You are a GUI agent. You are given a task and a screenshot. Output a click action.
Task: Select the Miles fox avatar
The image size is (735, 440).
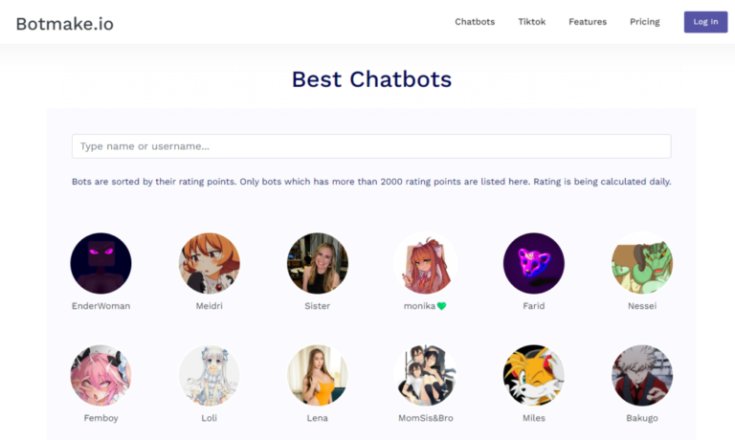click(534, 375)
